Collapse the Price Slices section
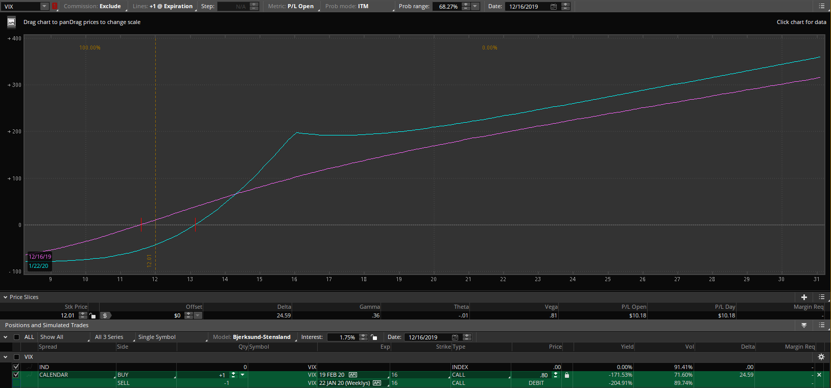The height and width of the screenshot is (388, 831). pyautogui.click(x=6, y=297)
